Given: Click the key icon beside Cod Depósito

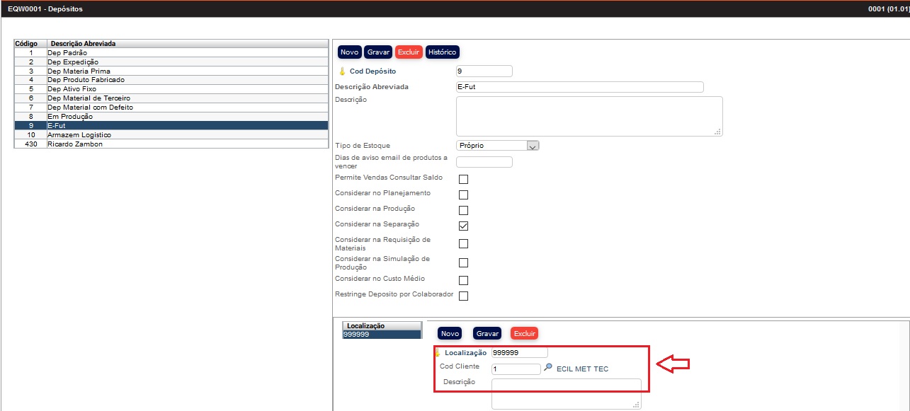Looking at the screenshot, I should pyautogui.click(x=342, y=71).
